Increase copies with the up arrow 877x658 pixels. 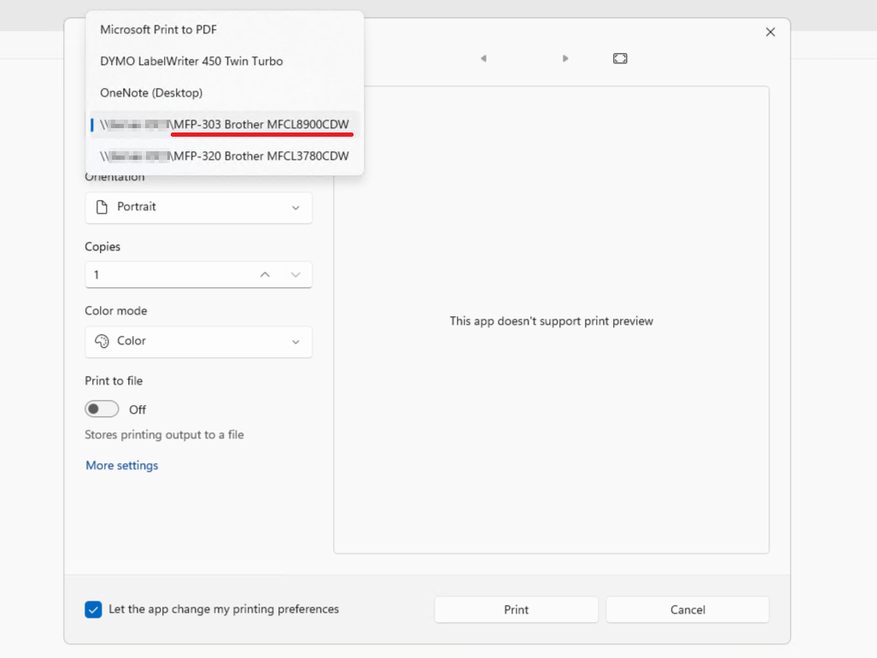click(x=265, y=274)
